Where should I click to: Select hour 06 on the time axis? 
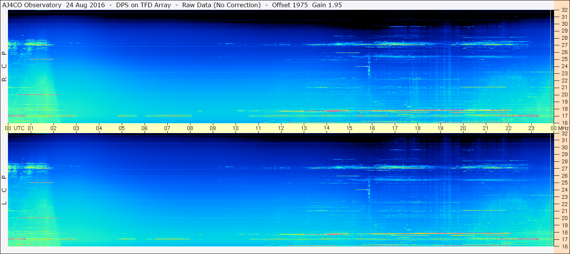pos(144,128)
